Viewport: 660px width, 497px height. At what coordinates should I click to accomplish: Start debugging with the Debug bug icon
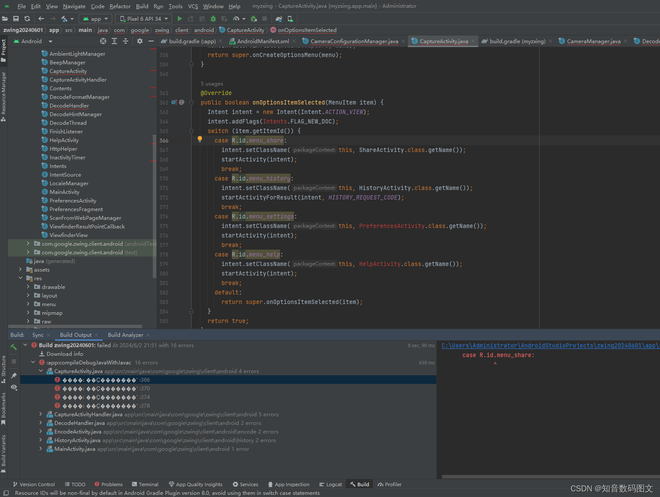click(213, 19)
